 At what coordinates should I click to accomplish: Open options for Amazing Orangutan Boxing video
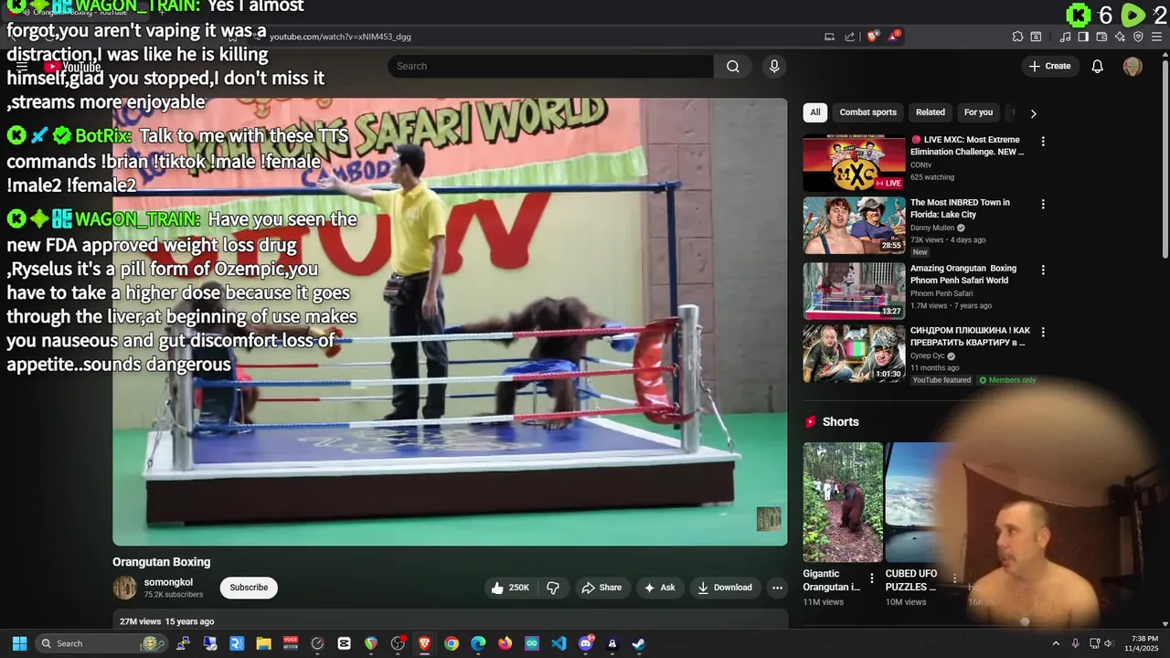[x=1043, y=271]
